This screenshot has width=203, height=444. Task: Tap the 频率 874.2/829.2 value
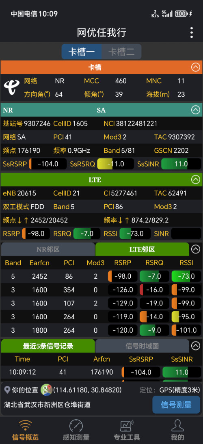click(x=151, y=220)
